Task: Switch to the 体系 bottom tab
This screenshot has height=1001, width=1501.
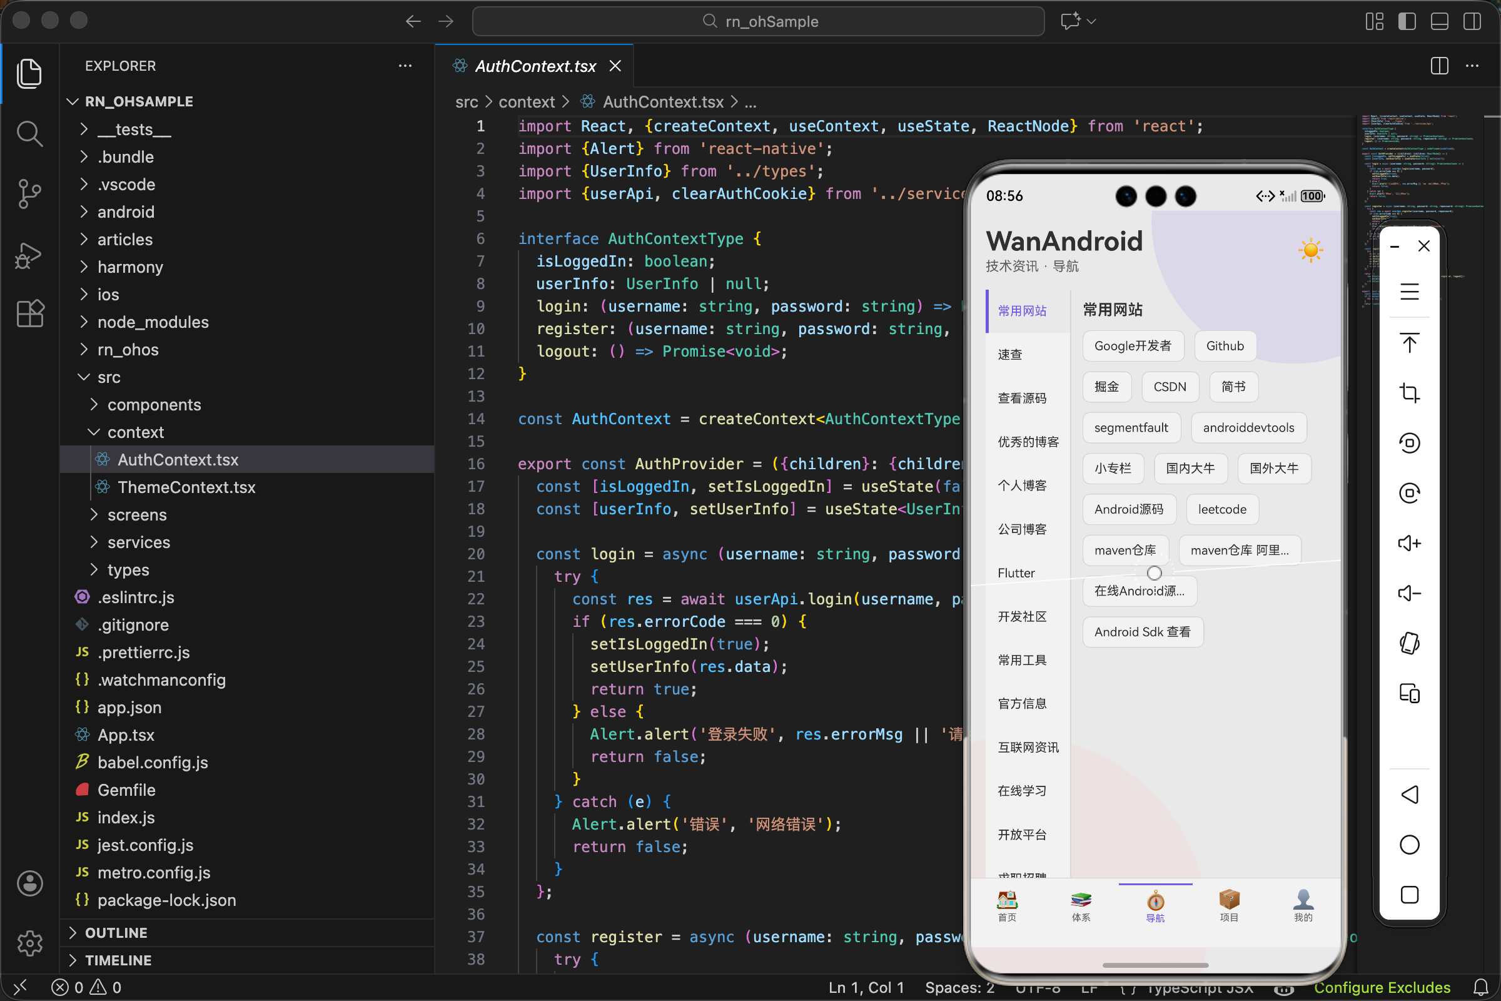Action: (x=1081, y=907)
